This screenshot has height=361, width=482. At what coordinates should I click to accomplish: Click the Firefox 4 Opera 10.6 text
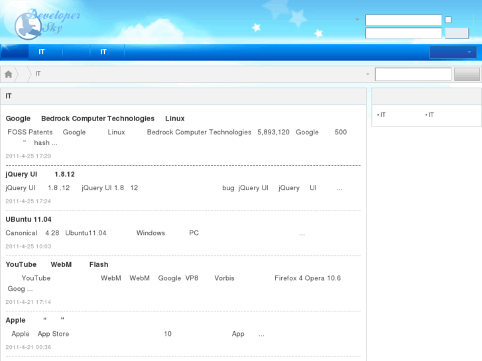pos(308,278)
